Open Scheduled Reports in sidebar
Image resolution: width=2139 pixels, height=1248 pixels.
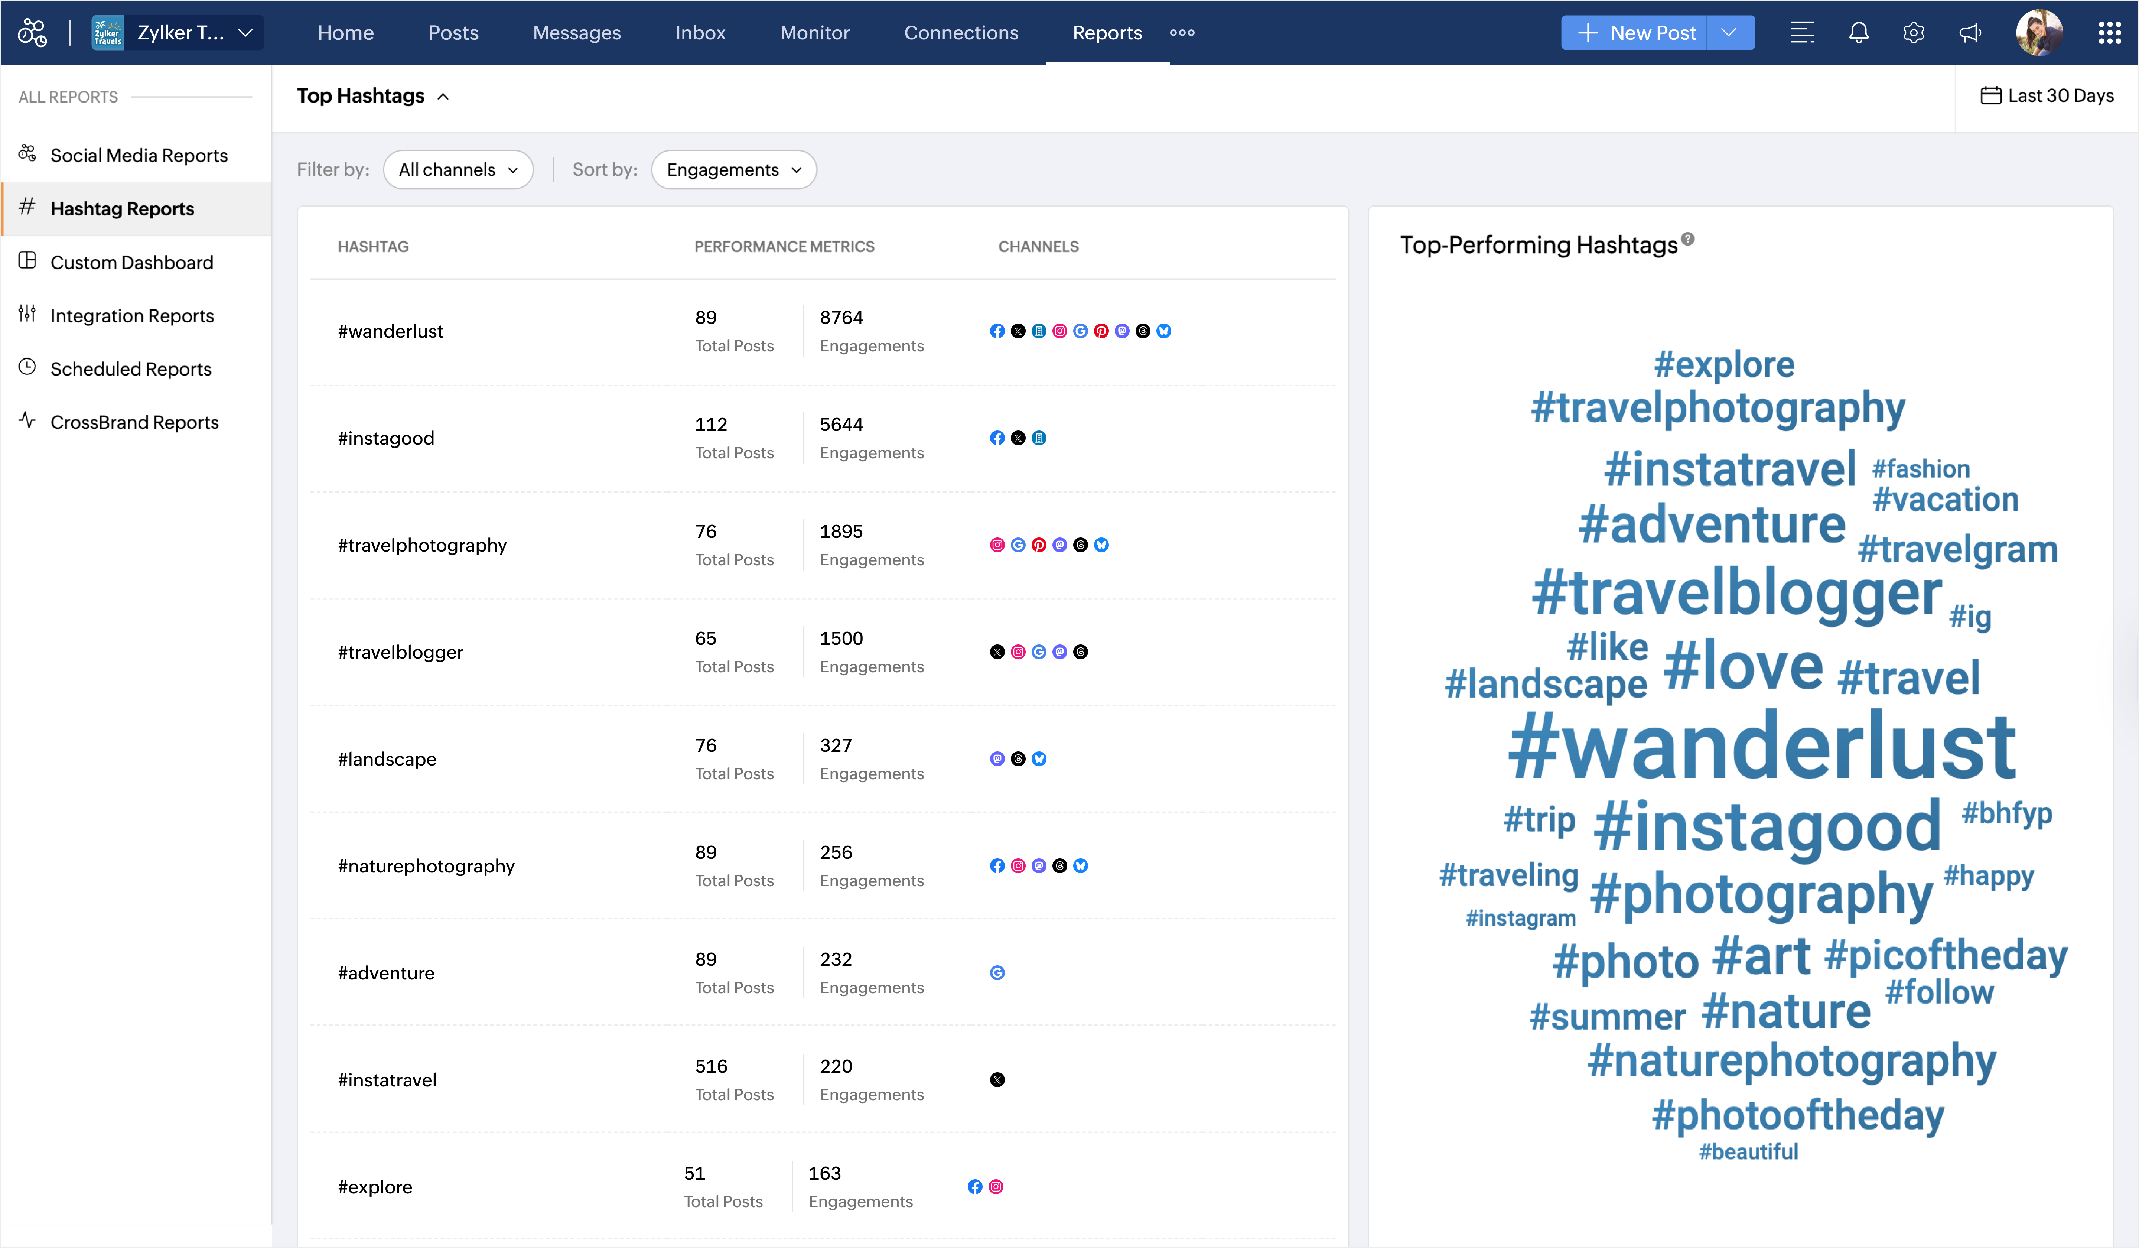point(131,368)
